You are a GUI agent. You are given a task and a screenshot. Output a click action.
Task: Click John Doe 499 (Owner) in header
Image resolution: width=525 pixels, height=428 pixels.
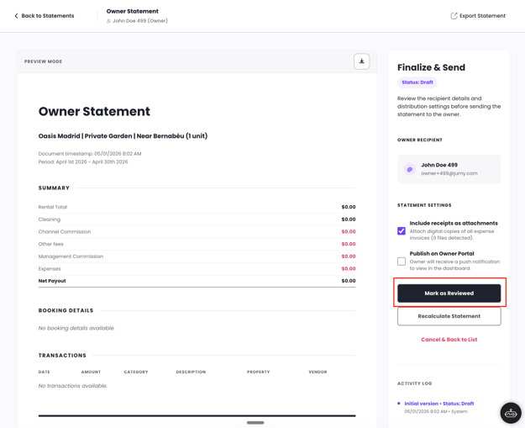pos(140,21)
